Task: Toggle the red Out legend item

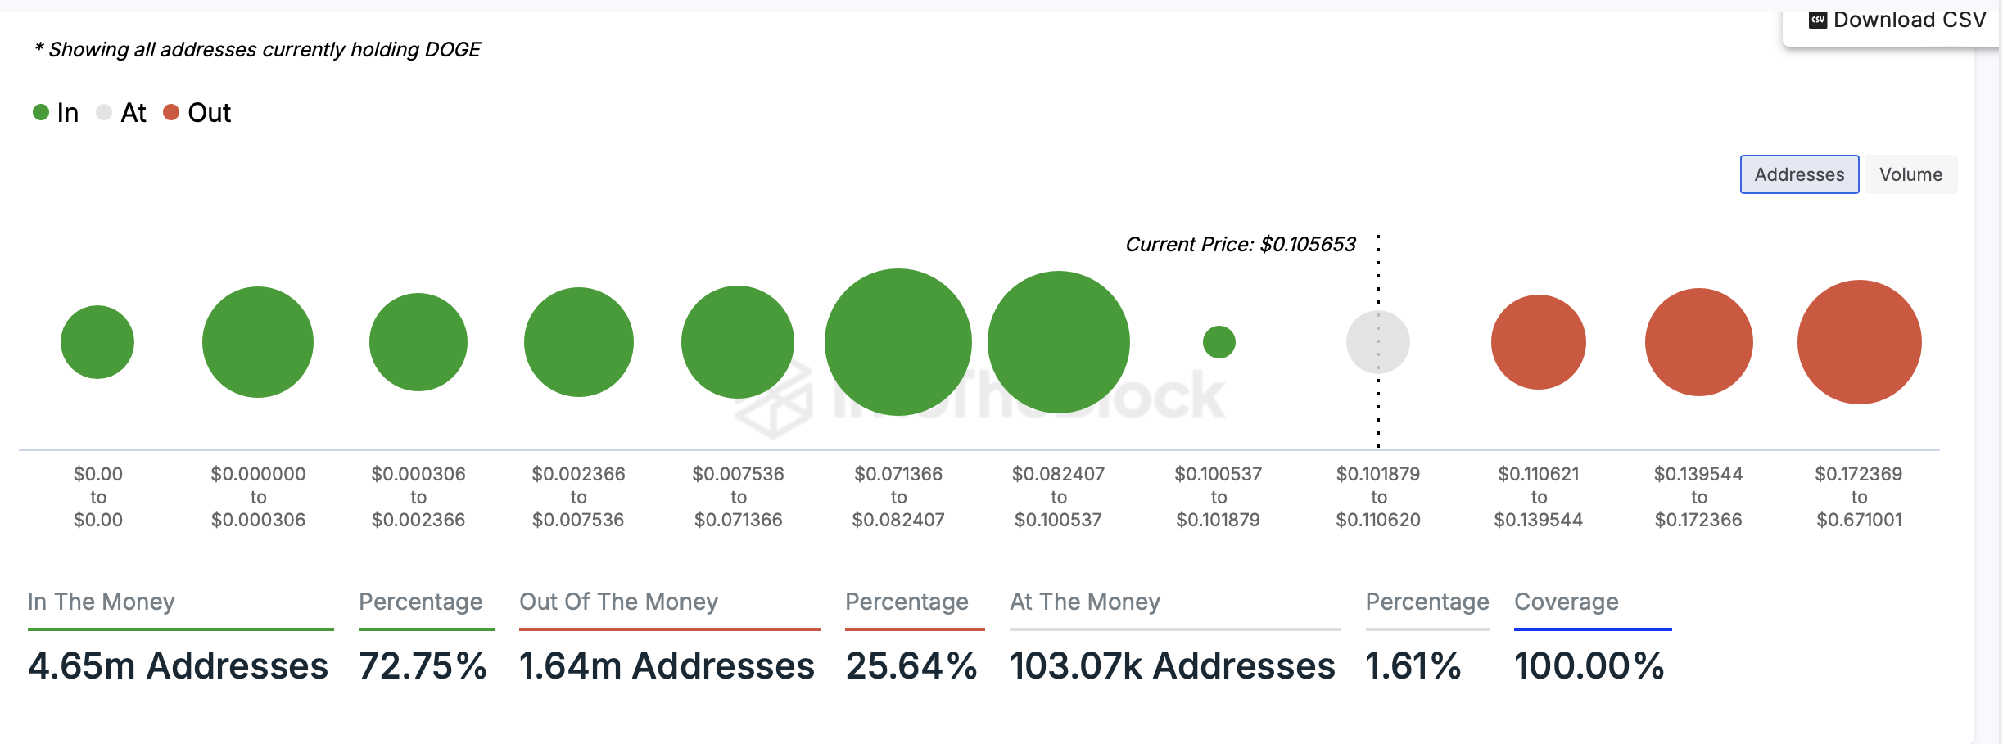Action: [197, 113]
